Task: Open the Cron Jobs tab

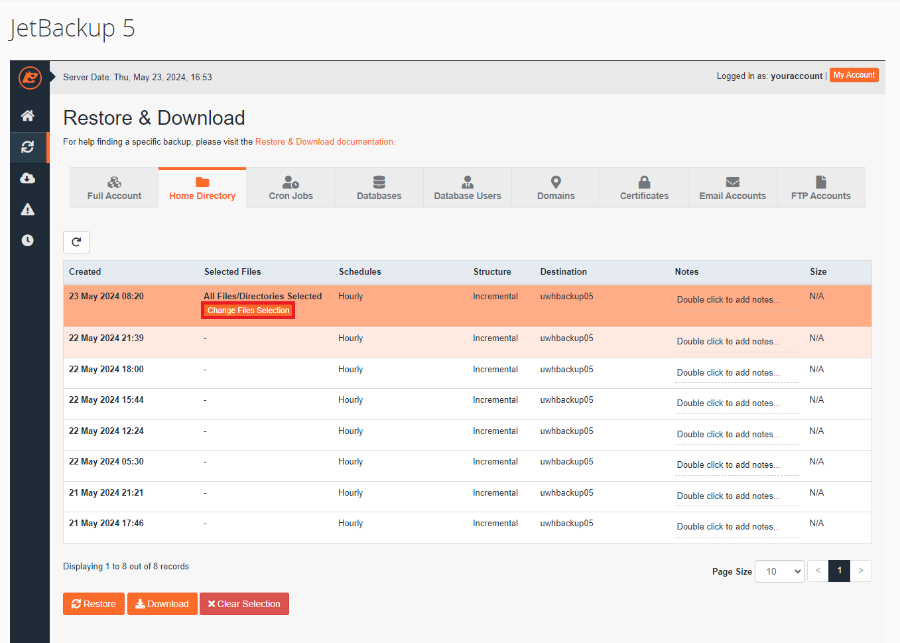Action: point(290,188)
